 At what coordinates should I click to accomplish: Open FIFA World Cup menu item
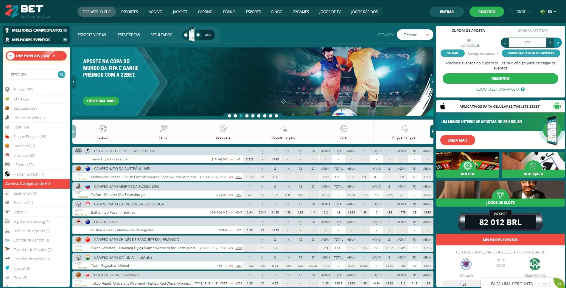[97, 12]
